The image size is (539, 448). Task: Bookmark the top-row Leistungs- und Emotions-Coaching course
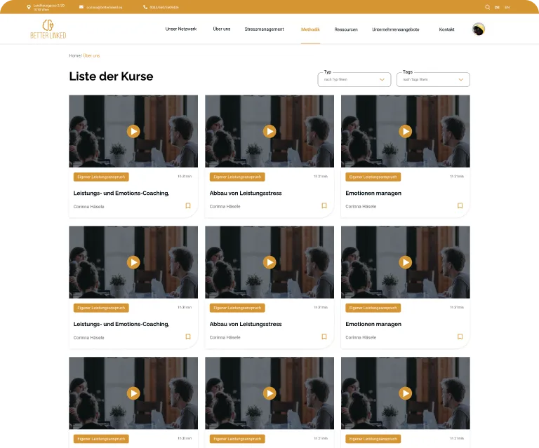pos(188,205)
